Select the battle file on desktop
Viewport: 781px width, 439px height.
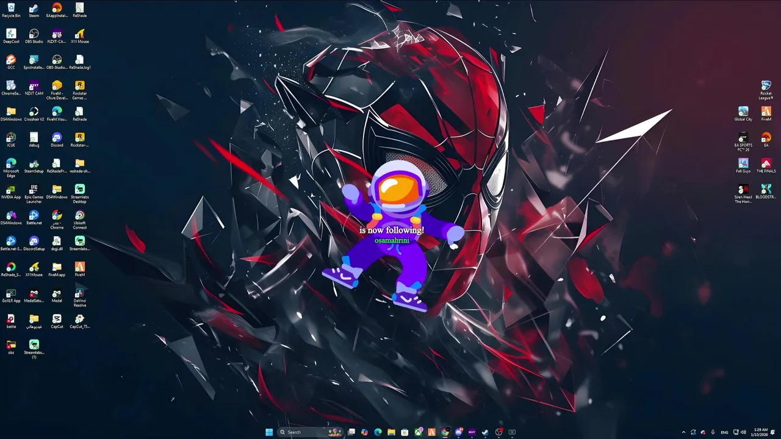pyautogui.click(x=11, y=321)
